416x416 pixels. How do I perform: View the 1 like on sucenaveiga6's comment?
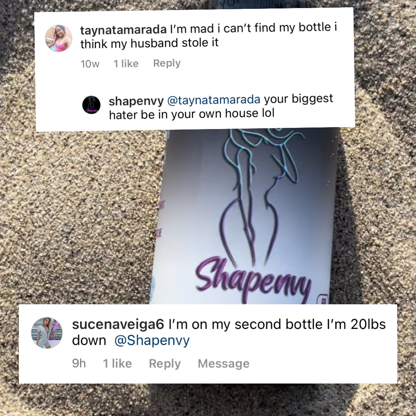click(x=117, y=364)
